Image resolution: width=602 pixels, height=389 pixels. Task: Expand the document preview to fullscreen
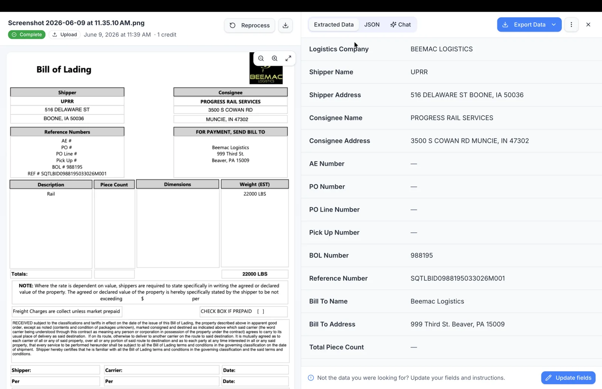point(288,58)
